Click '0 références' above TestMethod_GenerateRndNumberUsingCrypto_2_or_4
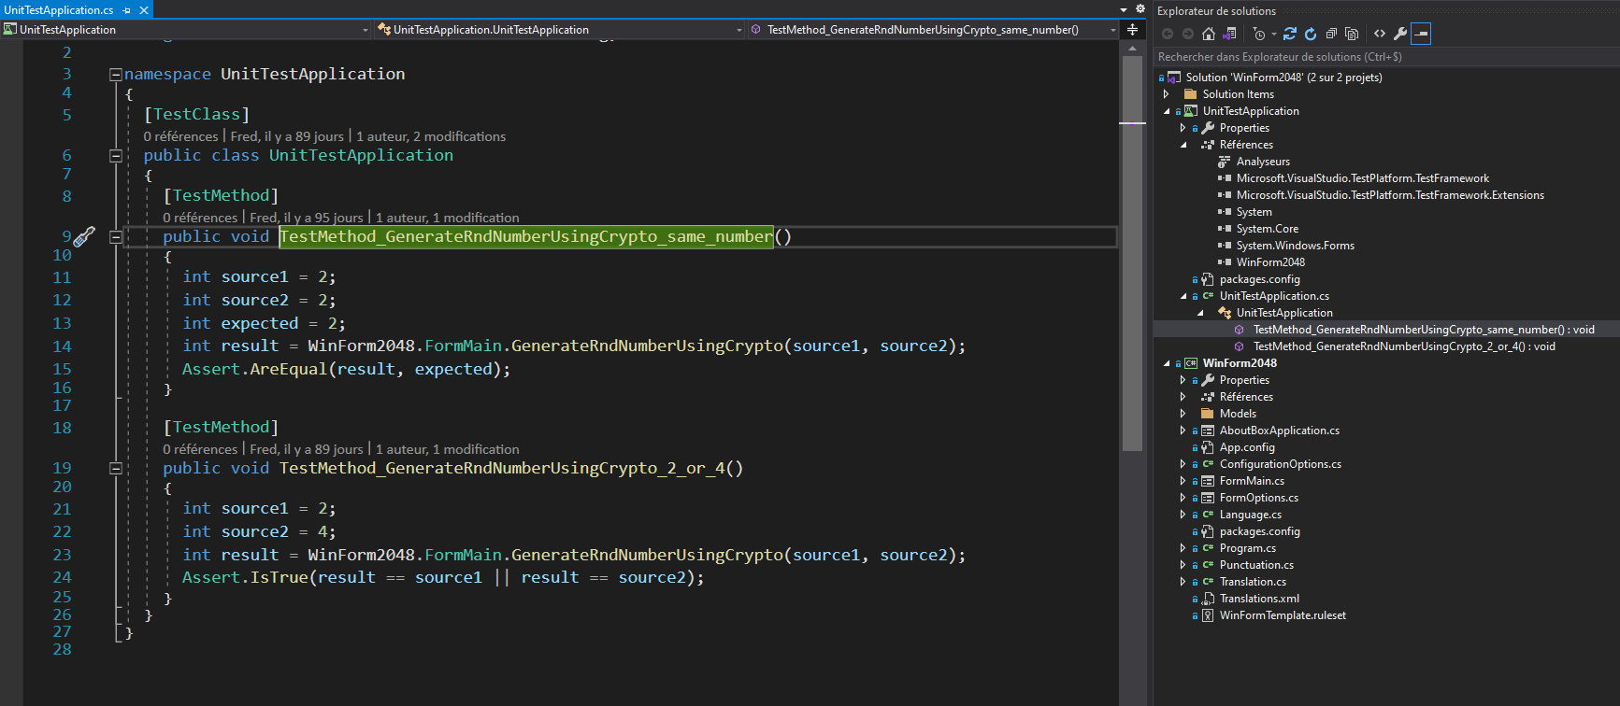Viewport: 1620px width, 706px height. coord(200,449)
